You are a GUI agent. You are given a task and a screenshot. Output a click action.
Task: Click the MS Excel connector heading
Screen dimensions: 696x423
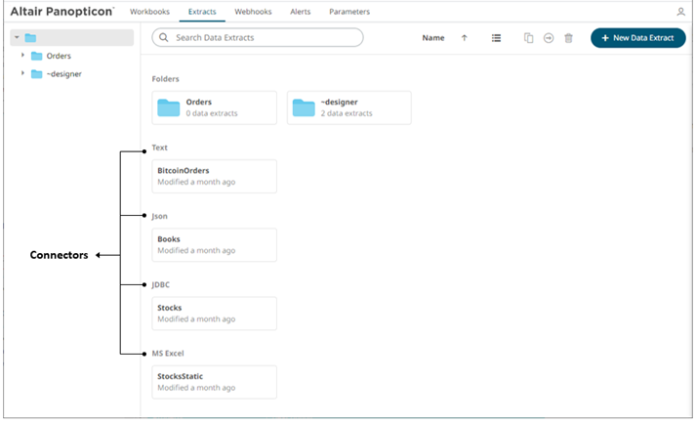pos(168,354)
